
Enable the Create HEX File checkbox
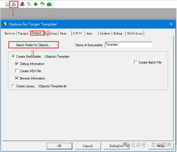tap(17, 71)
